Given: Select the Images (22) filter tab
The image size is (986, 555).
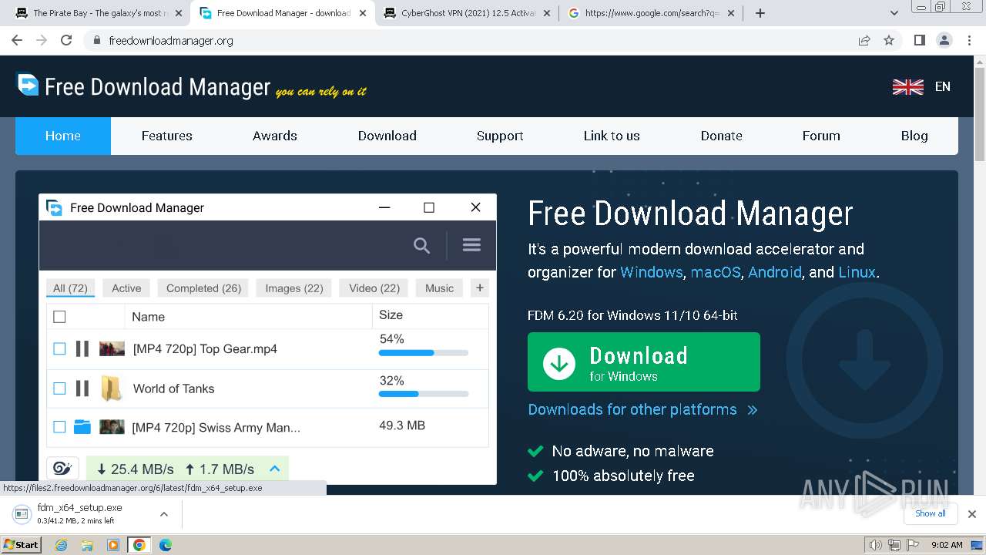Looking at the screenshot, I should pyautogui.click(x=294, y=288).
